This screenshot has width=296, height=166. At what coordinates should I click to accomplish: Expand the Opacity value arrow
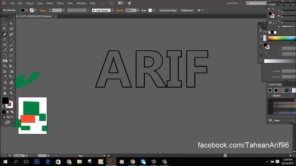pyautogui.click(x=138, y=10)
